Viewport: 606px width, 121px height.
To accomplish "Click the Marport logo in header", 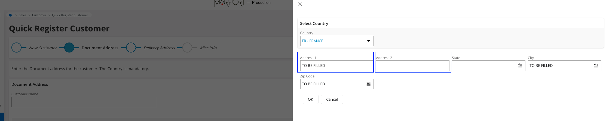I will pos(229,3).
